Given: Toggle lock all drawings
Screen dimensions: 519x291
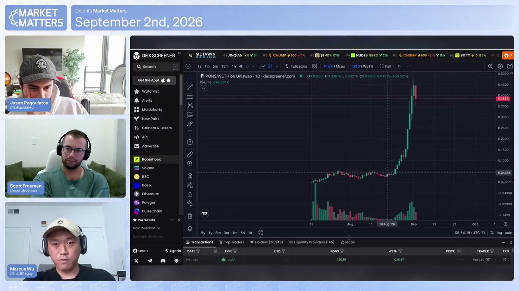Looking at the screenshot, I should coord(190,194).
